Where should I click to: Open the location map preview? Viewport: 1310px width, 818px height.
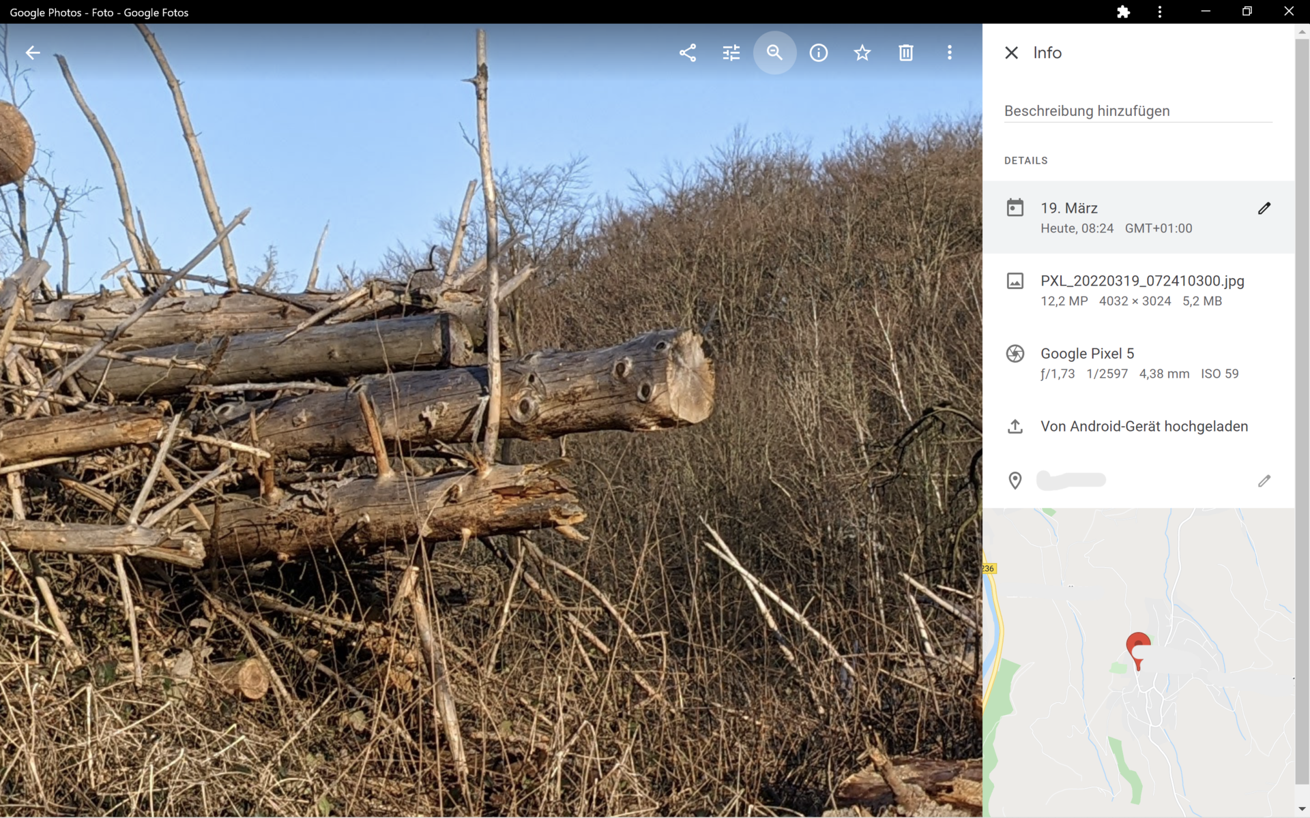coord(1138,661)
